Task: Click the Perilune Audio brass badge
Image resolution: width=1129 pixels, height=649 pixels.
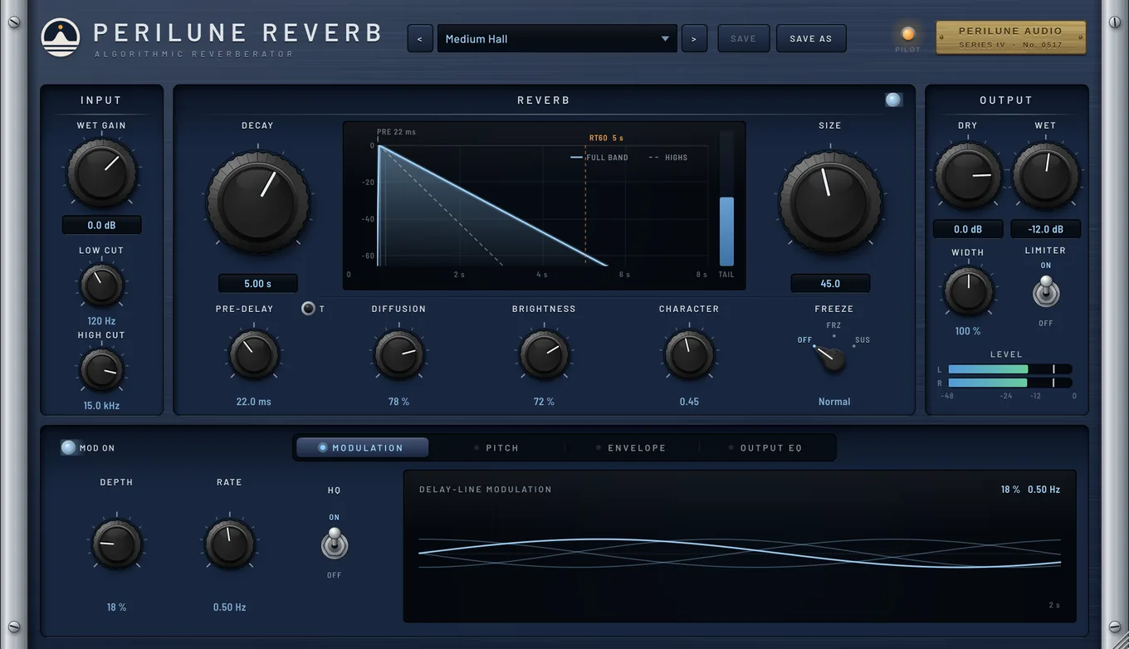Action: pyautogui.click(x=1010, y=37)
